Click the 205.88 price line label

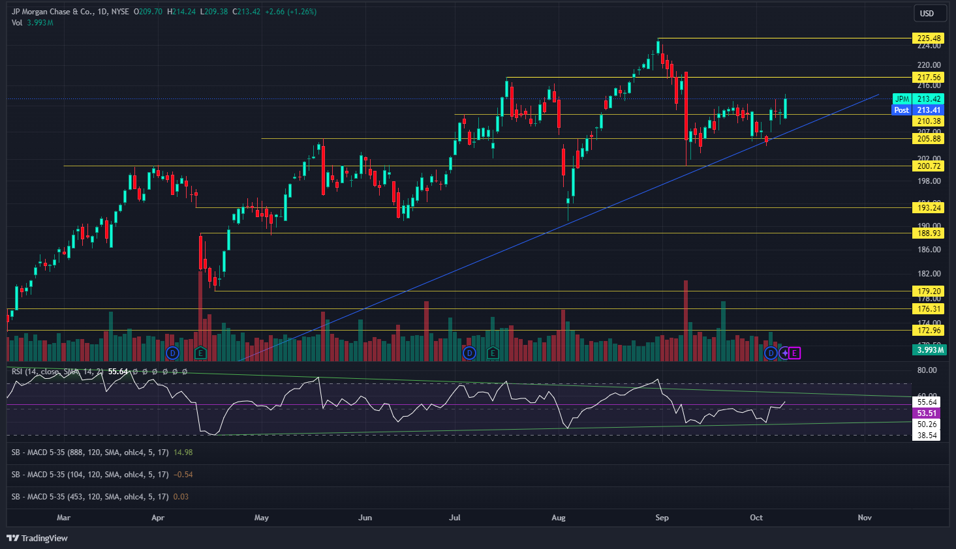(x=929, y=139)
